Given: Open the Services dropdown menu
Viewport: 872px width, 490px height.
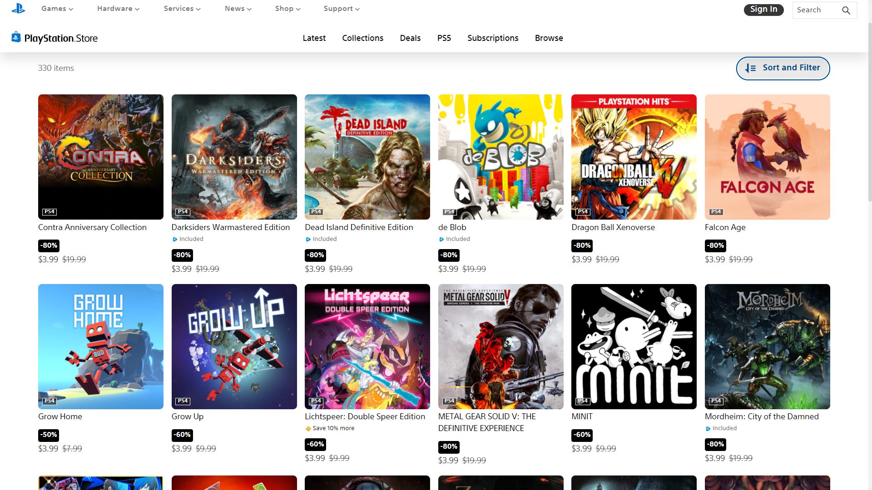Looking at the screenshot, I should pos(182,9).
